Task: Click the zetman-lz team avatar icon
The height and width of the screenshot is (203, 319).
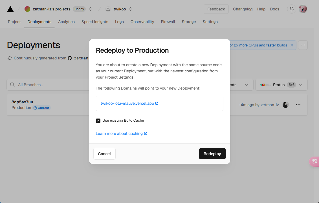Action: point(27,9)
